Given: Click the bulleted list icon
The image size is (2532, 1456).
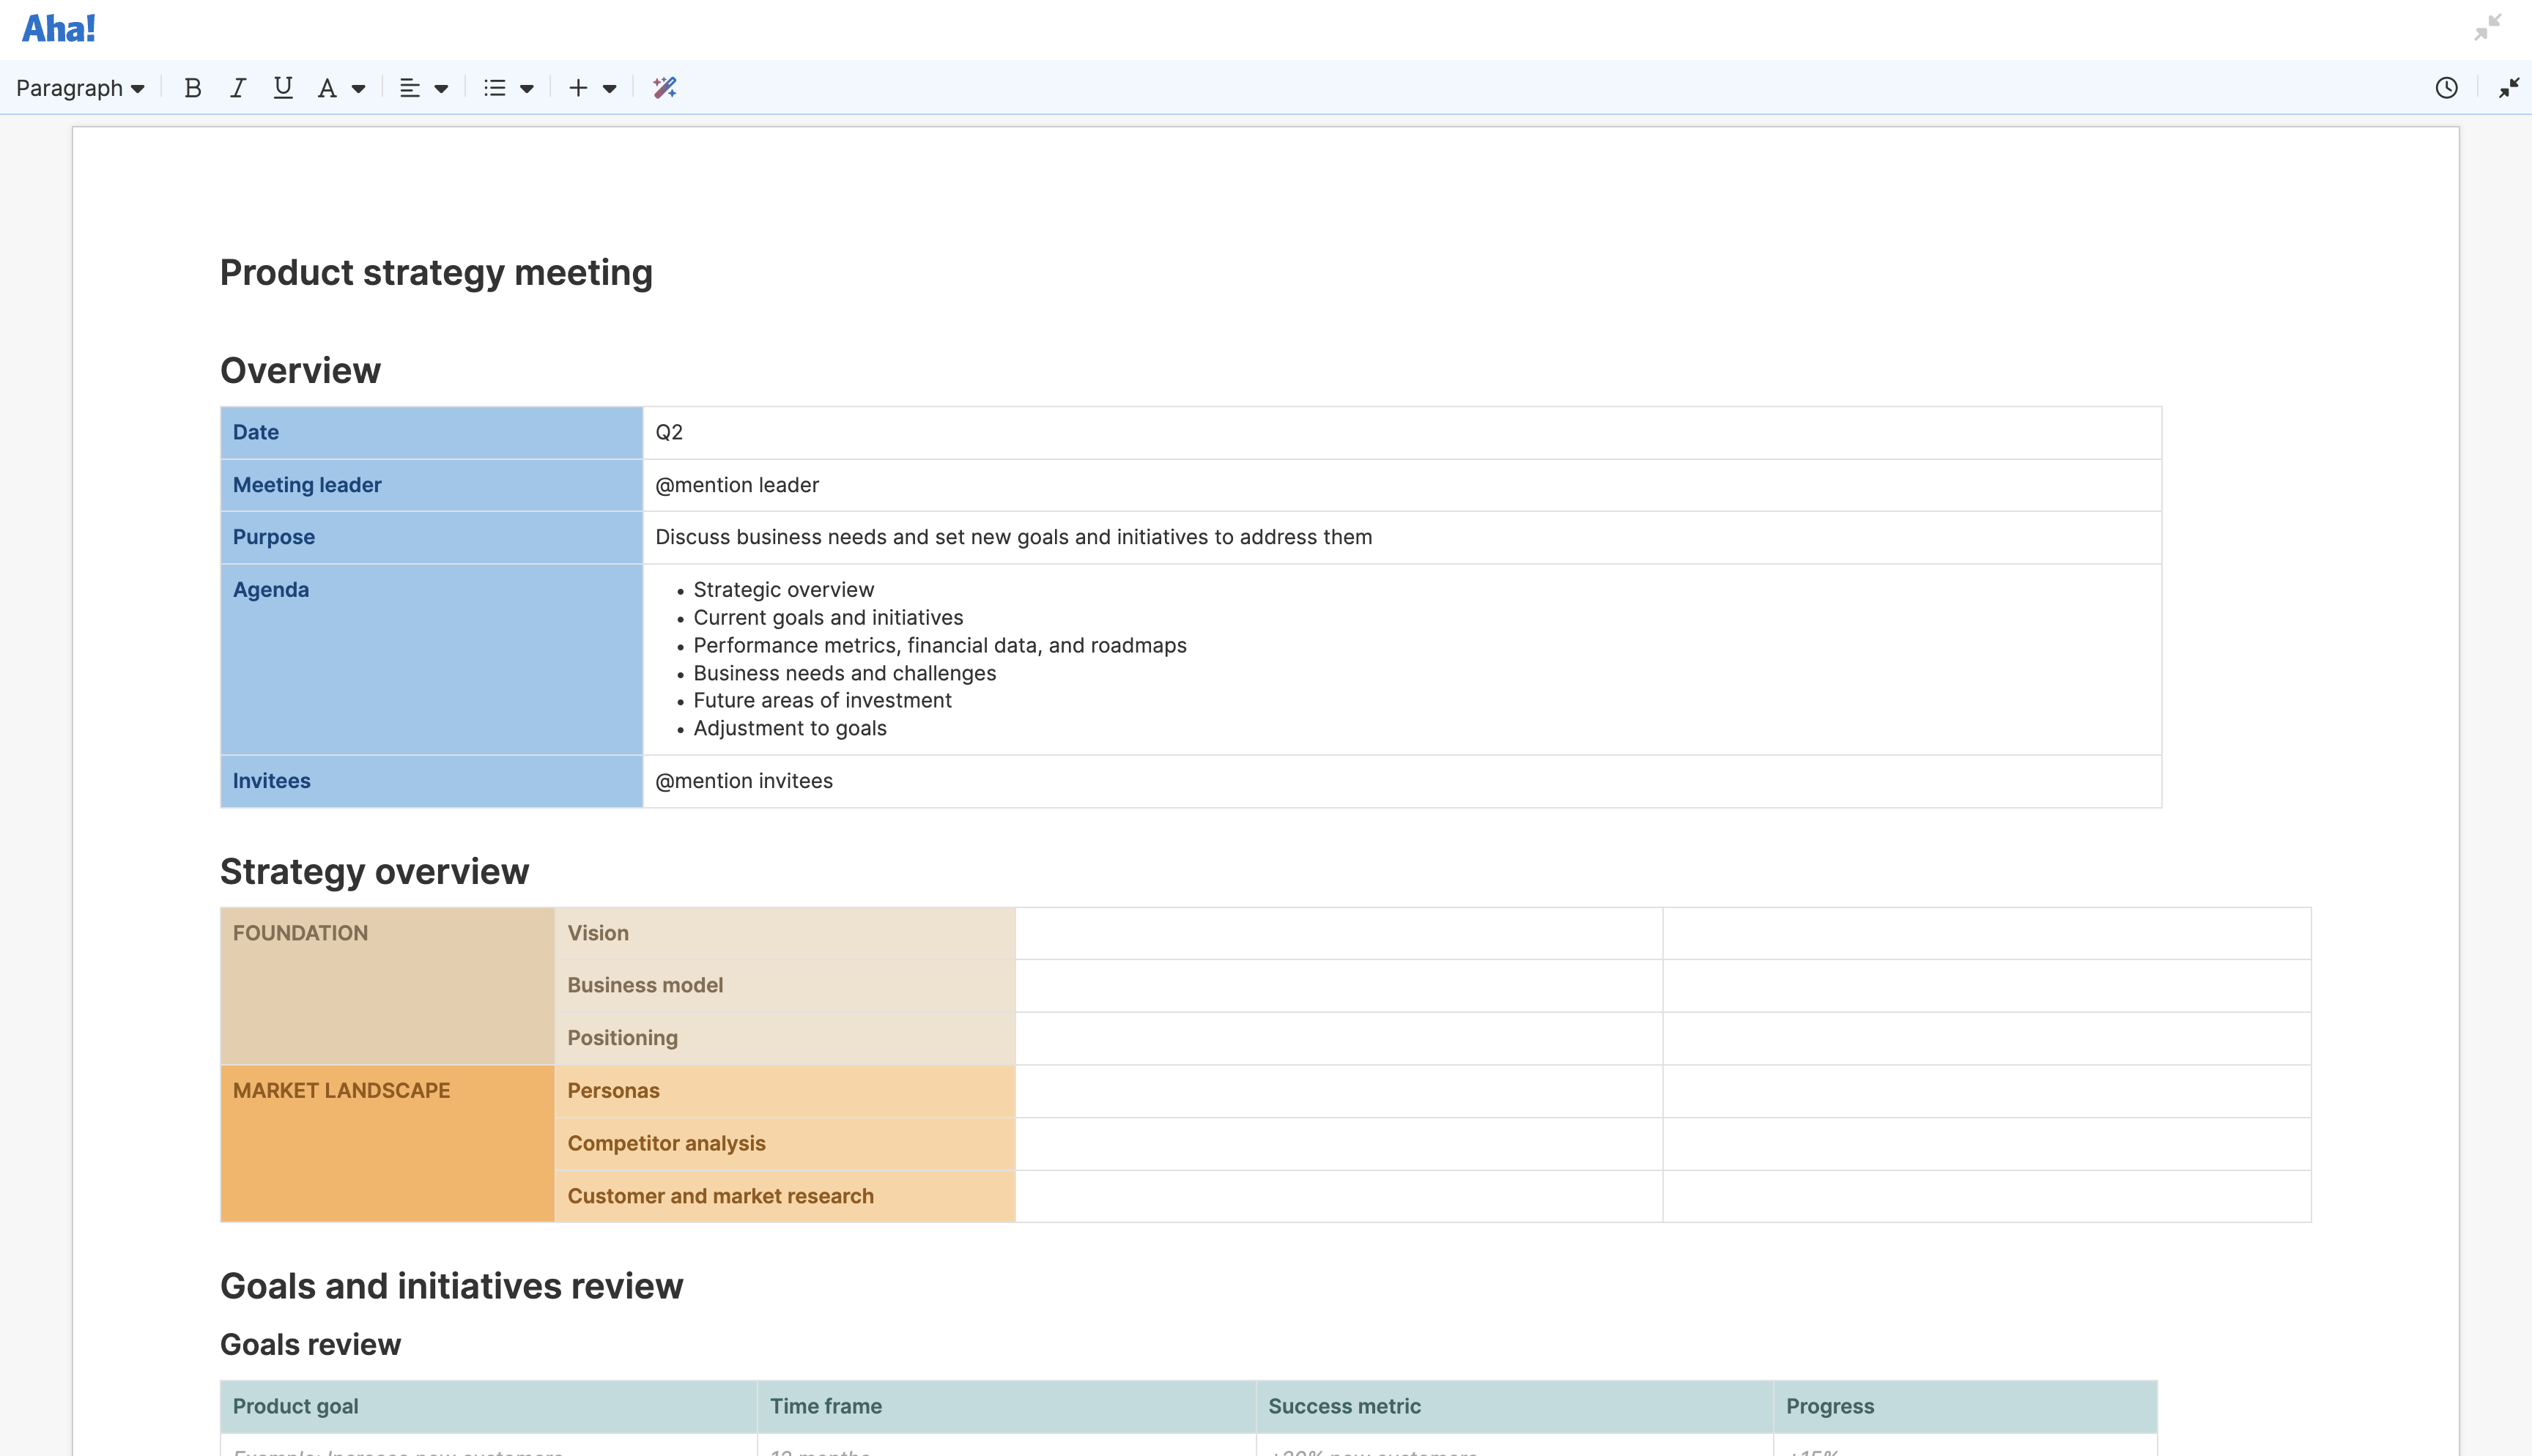Looking at the screenshot, I should 494,88.
